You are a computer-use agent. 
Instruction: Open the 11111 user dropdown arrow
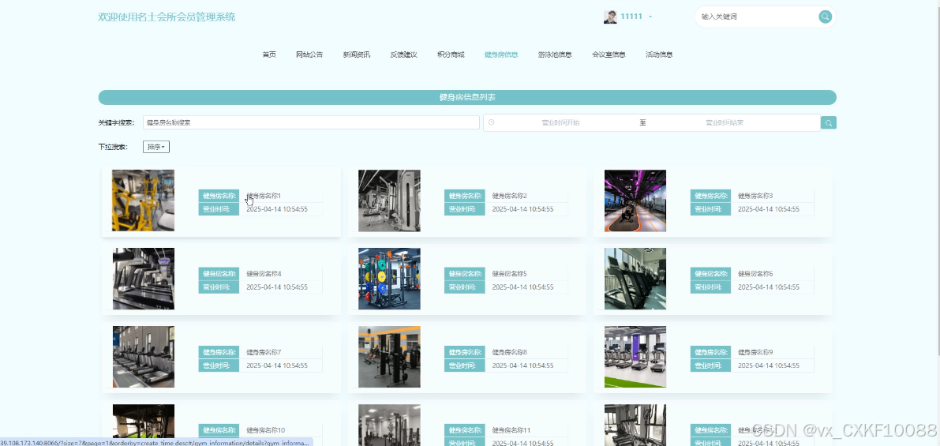650,17
